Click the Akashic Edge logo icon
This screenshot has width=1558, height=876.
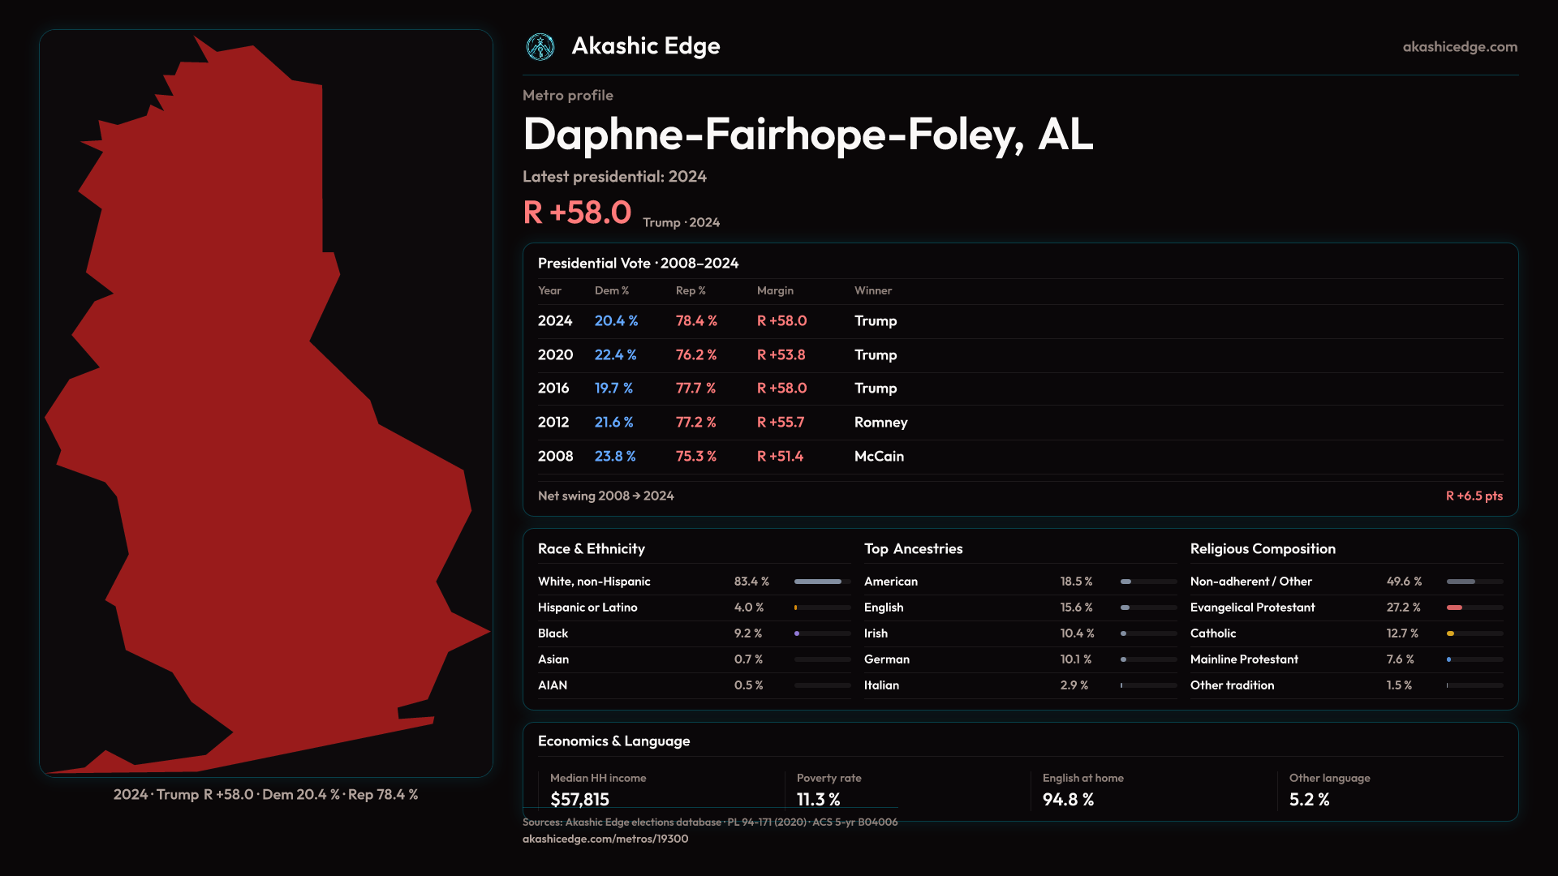(540, 47)
